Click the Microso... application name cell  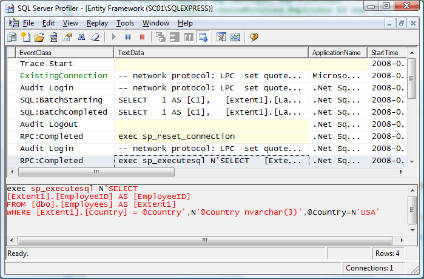click(338, 76)
